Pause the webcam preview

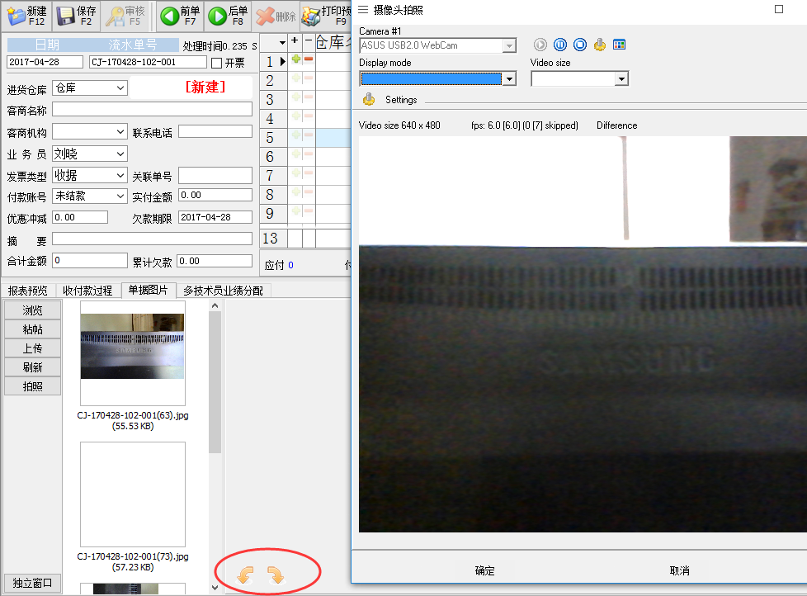pos(560,45)
